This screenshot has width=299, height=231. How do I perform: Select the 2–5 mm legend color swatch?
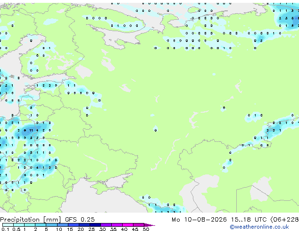(41, 225)
